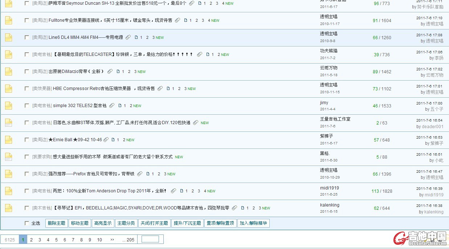This screenshot has height=249, width=449.
Task: Click [我要求购] category tag
Action: tap(42, 157)
